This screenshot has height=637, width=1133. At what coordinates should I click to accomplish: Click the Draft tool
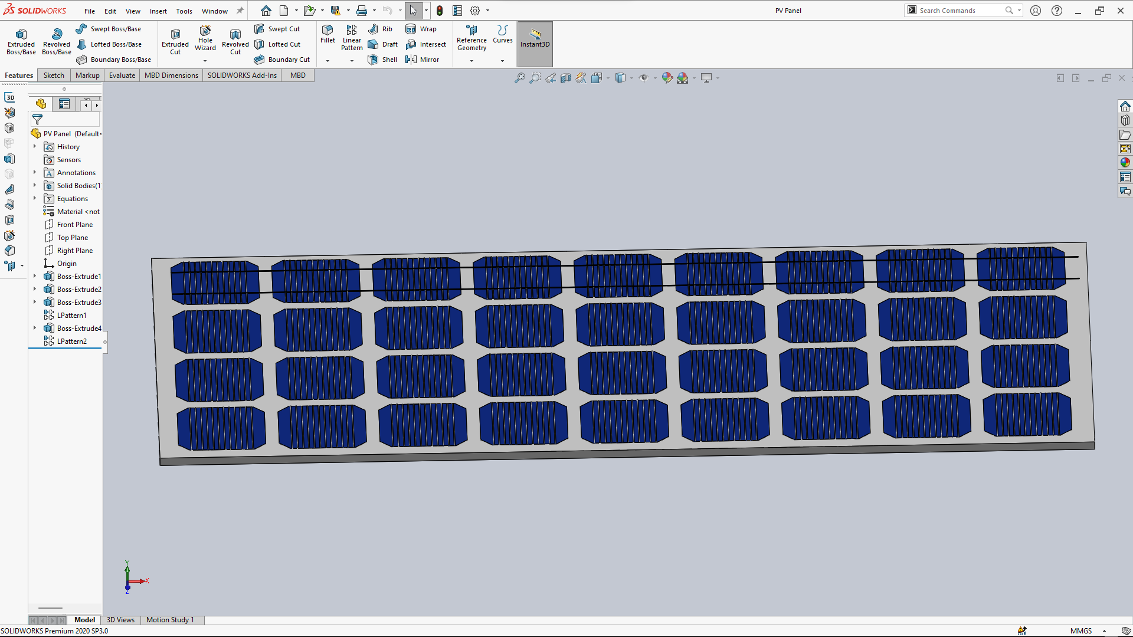tap(382, 44)
